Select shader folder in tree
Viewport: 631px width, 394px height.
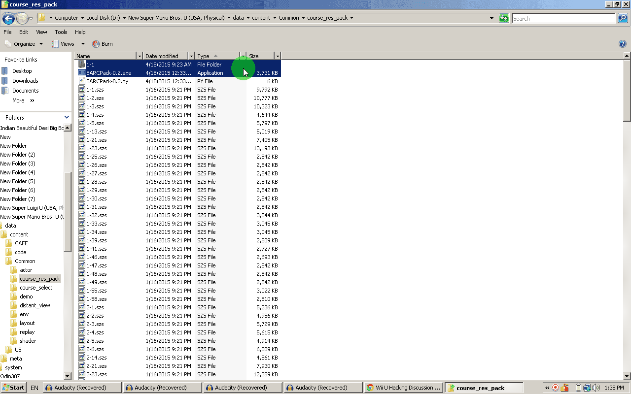pos(28,341)
